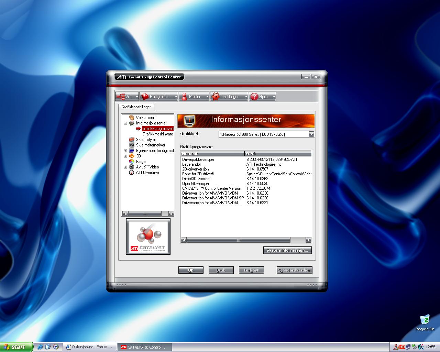Open the Vis menu

click(127, 97)
